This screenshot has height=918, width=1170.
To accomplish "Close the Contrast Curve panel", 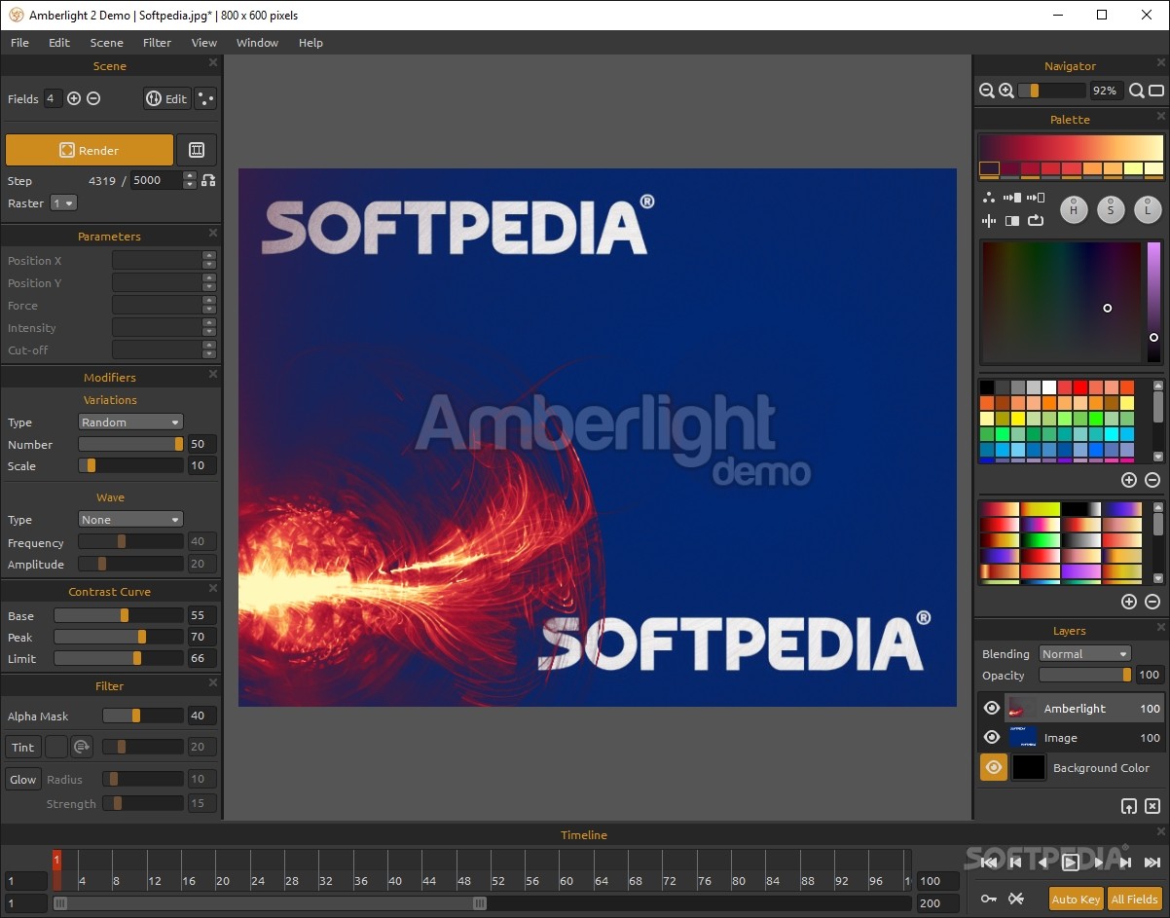I will pos(213,588).
